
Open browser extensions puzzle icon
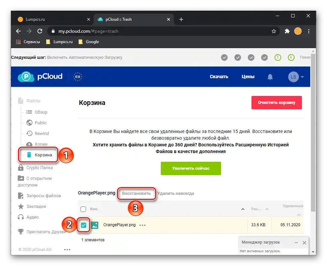pos(287,31)
